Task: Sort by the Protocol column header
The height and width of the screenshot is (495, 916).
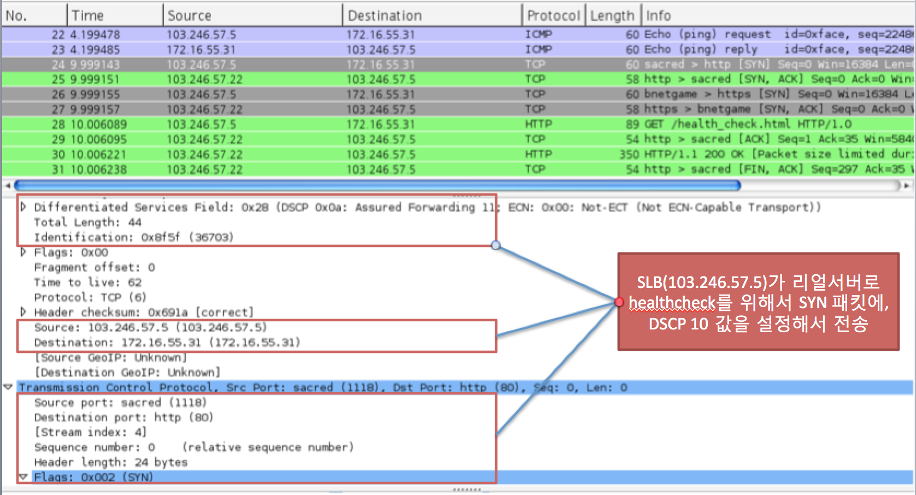Action: tap(554, 15)
